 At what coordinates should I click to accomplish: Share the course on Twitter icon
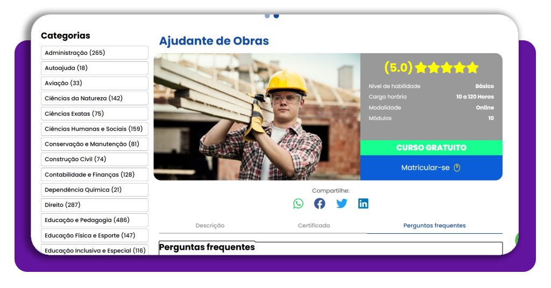click(x=342, y=204)
